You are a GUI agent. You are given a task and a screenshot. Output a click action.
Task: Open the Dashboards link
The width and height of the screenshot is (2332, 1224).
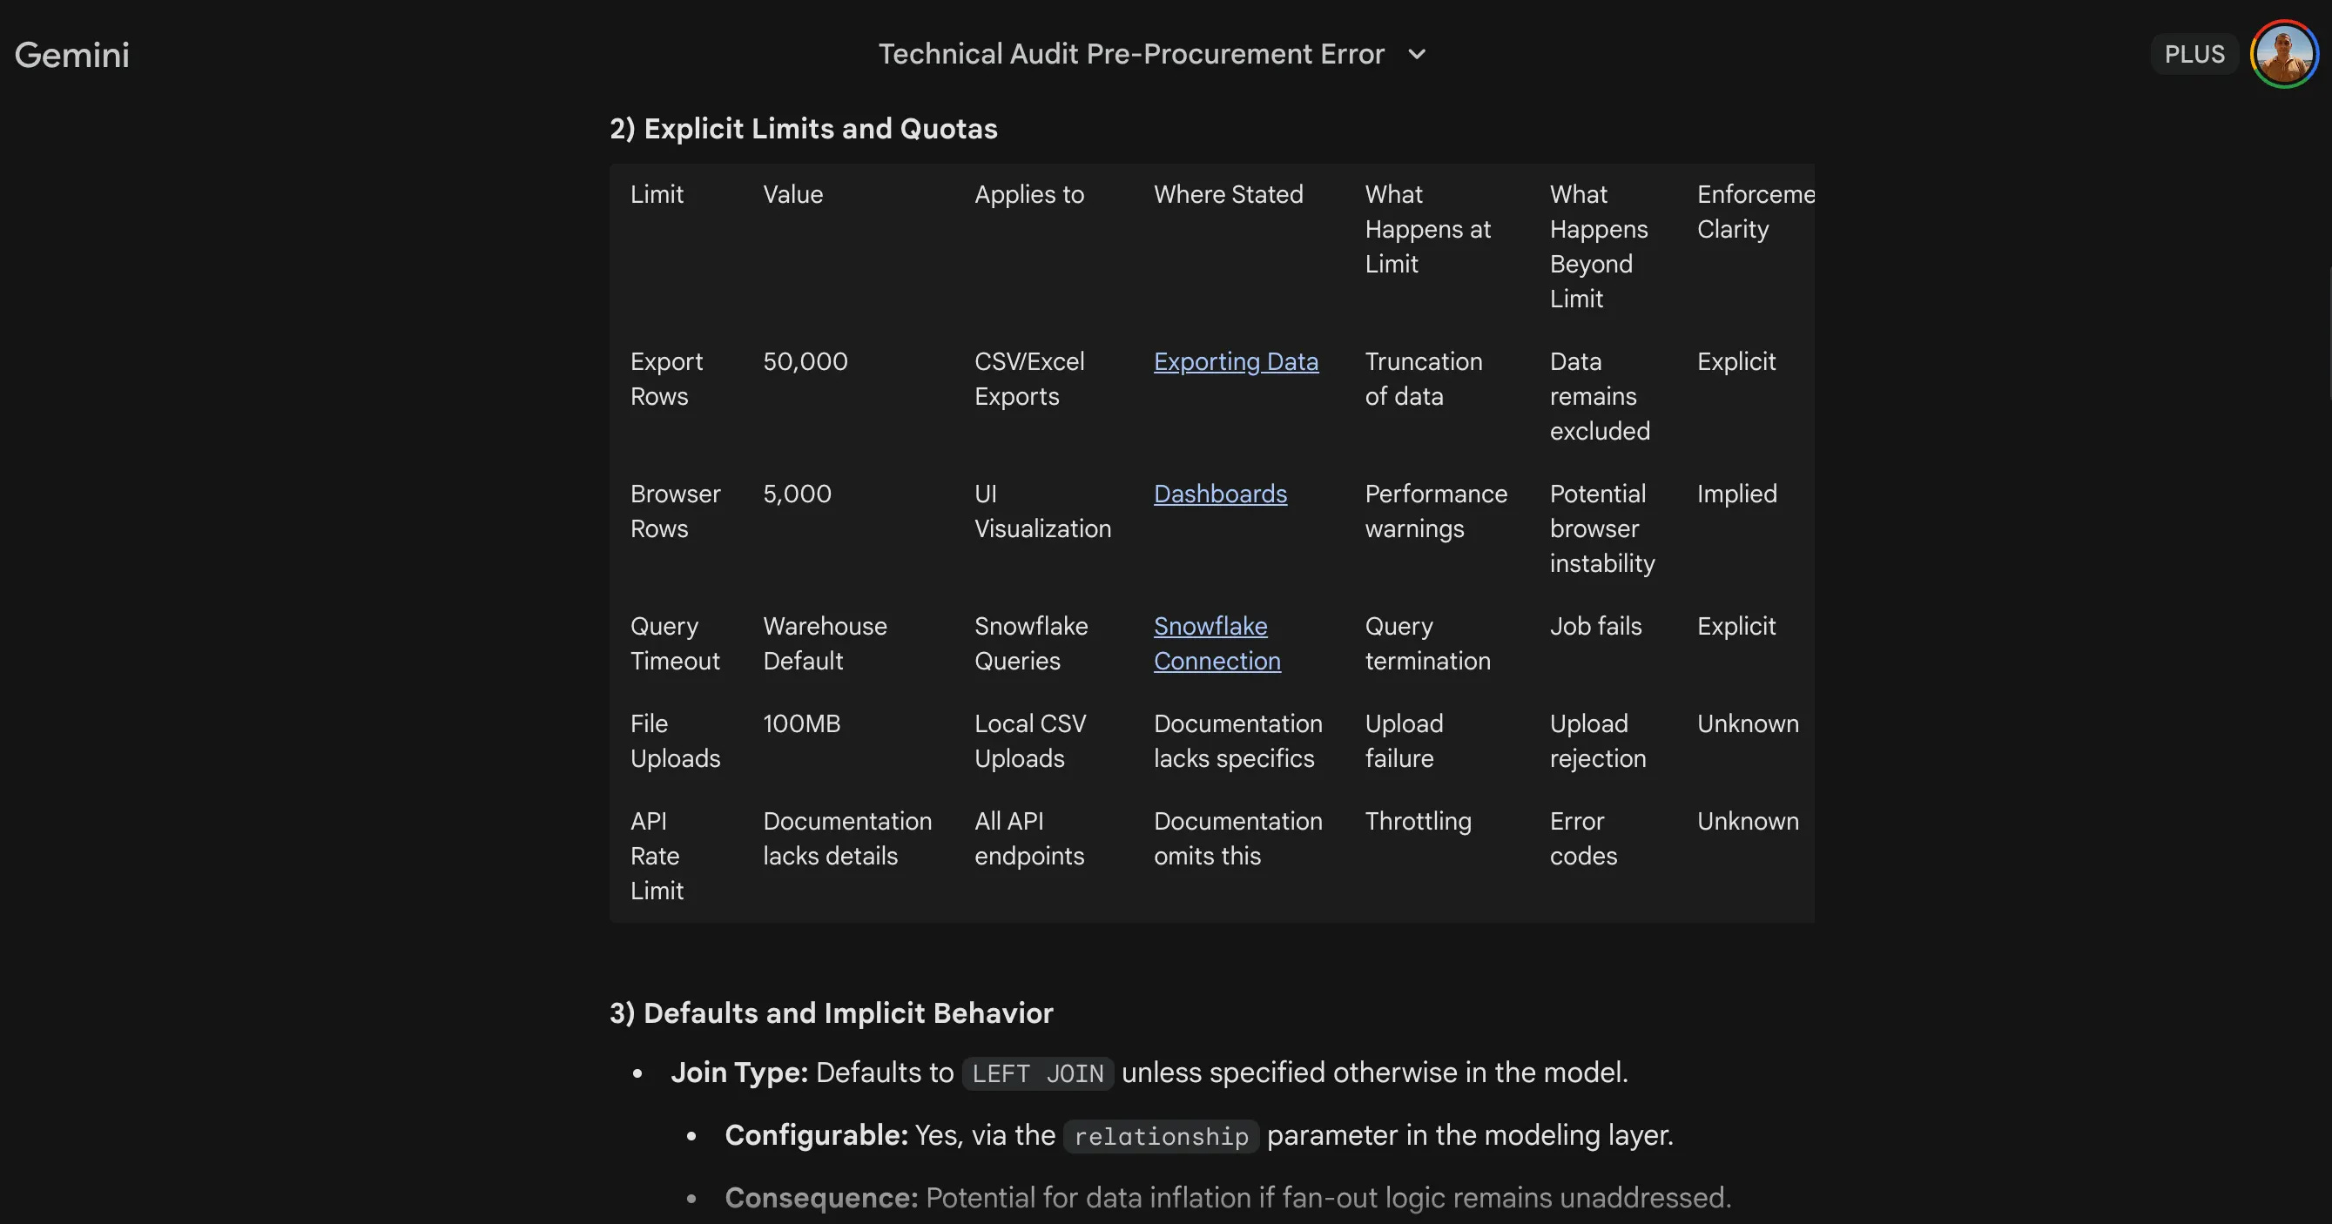pos(1219,494)
